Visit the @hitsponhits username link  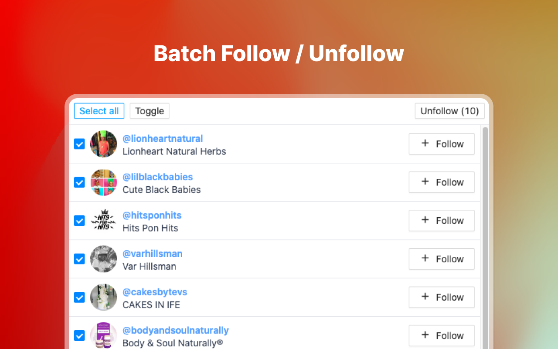point(152,215)
